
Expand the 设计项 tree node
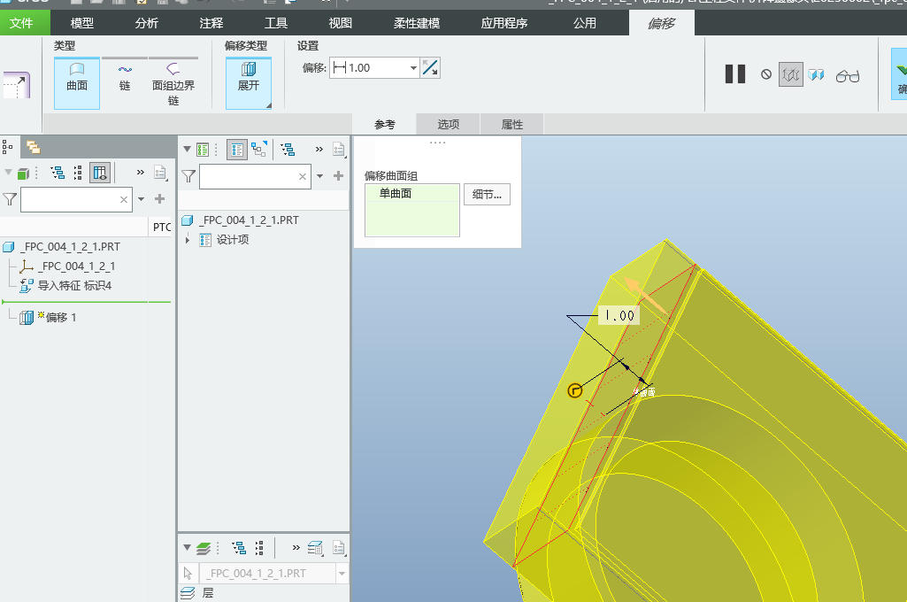188,240
